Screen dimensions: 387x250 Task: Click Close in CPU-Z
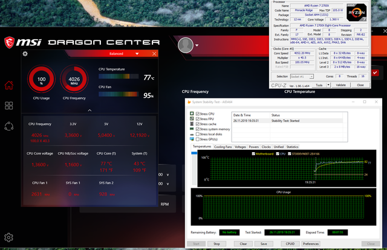coord(360,85)
